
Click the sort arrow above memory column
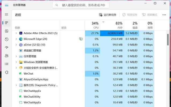pyautogui.click(x=103, y=22)
